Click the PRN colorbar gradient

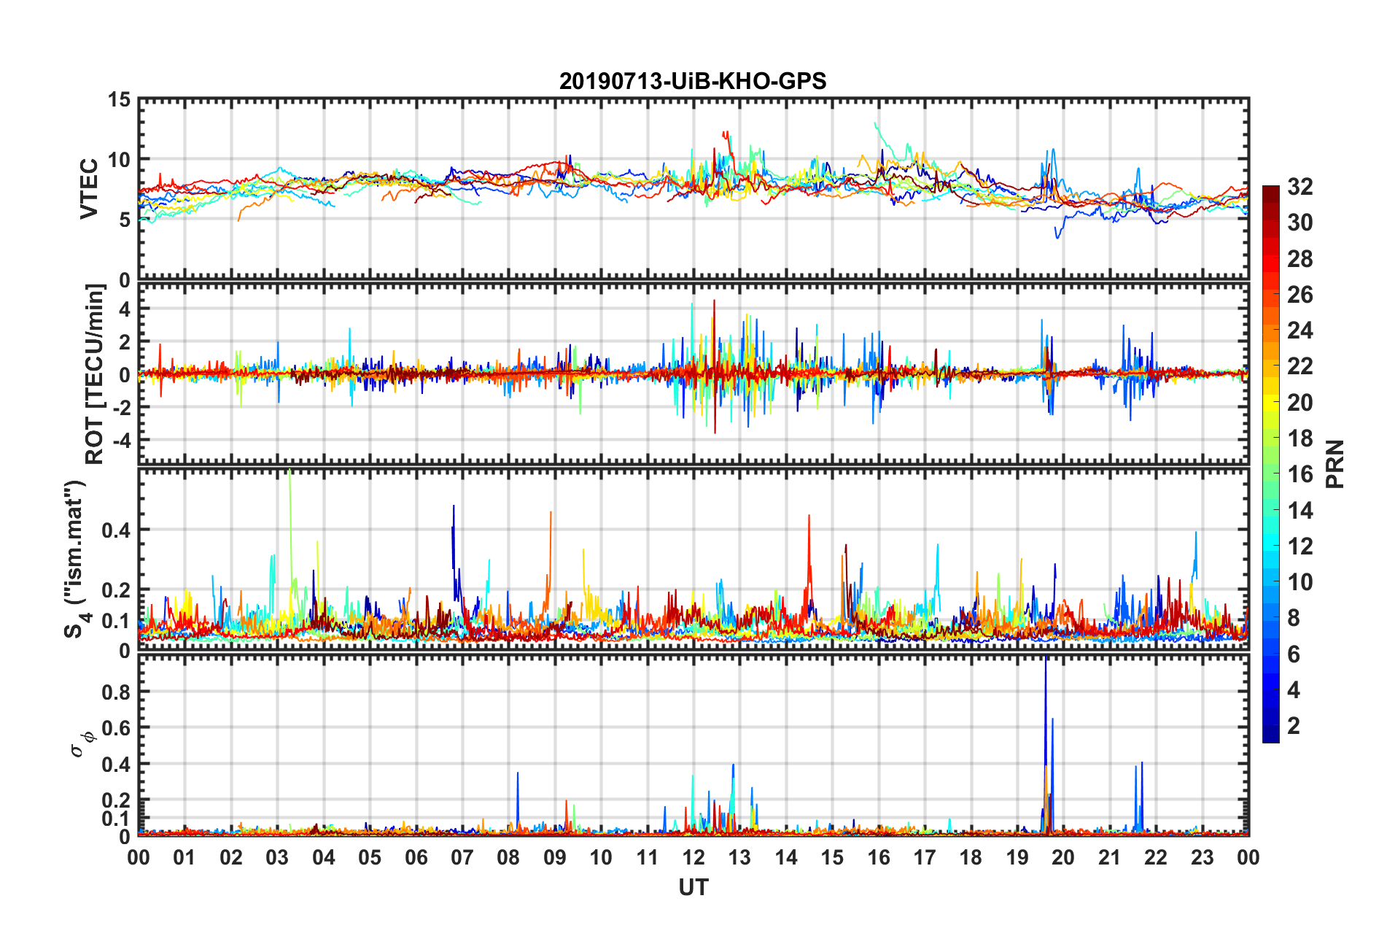tap(1270, 464)
